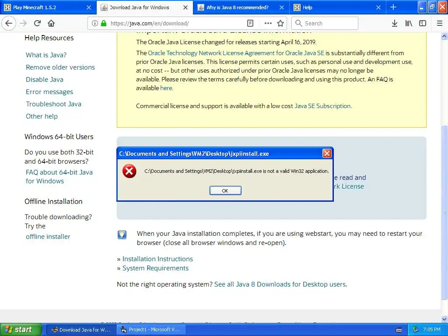Screen dimensions: 448x336
Task: Close the Download Java for Windows tab
Action: coord(185,7)
